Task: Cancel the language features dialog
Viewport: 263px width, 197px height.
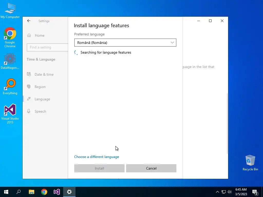Action: click(151, 168)
